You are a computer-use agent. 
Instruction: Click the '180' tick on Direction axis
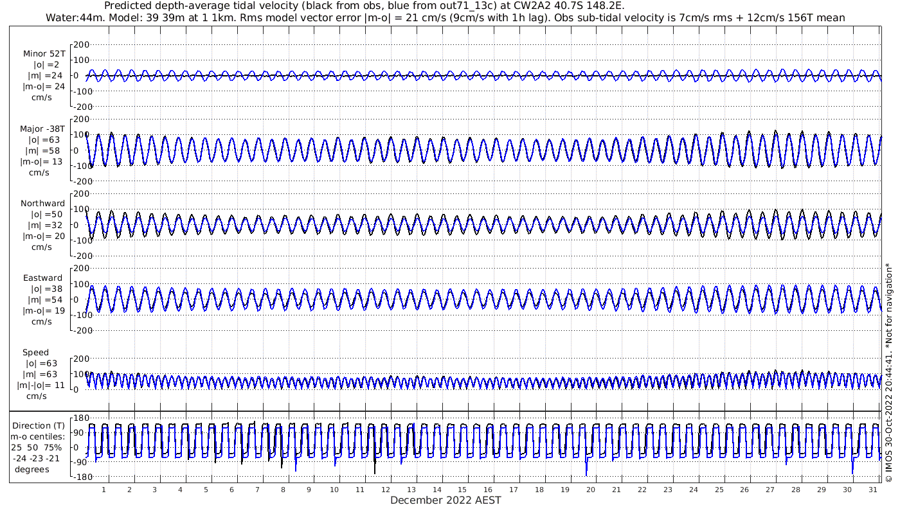point(81,418)
